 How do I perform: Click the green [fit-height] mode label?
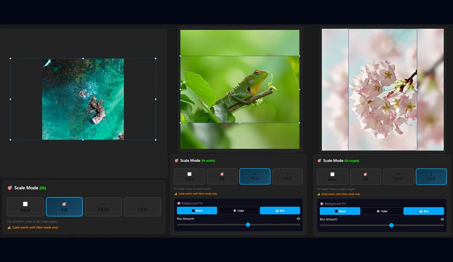click(352, 161)
